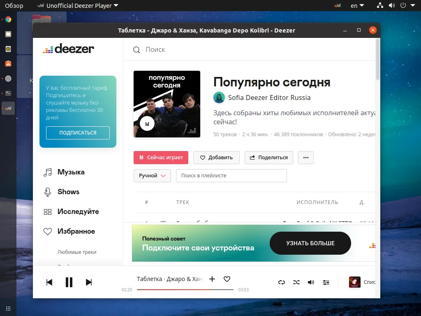Open the Terminal in dock
This screenshot has height=316, width=421.
point(8,93)
